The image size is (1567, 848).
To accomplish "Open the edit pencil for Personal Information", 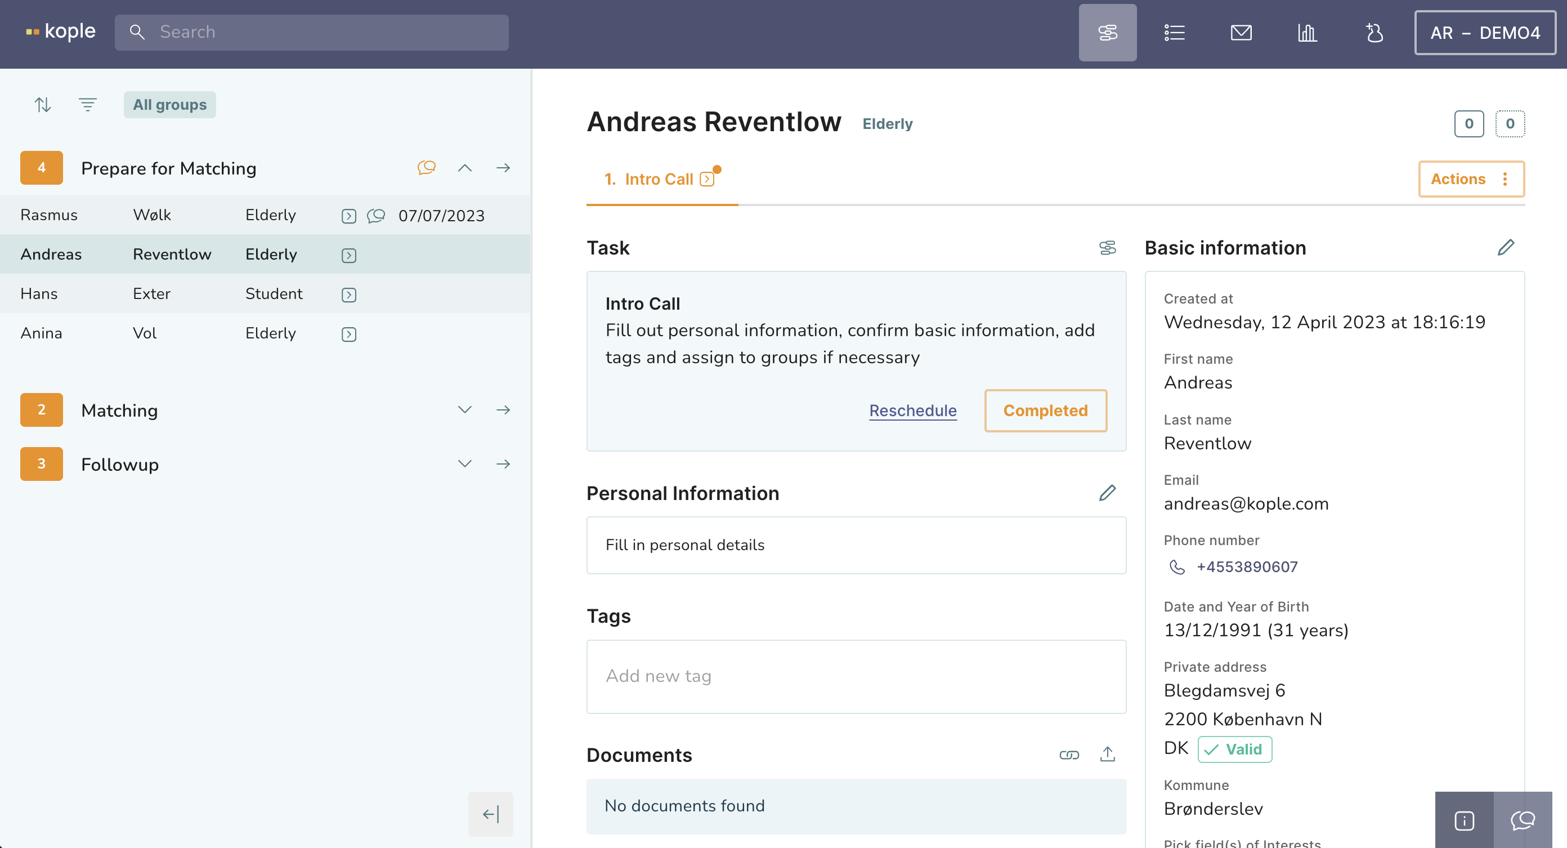I will 1107,493.
